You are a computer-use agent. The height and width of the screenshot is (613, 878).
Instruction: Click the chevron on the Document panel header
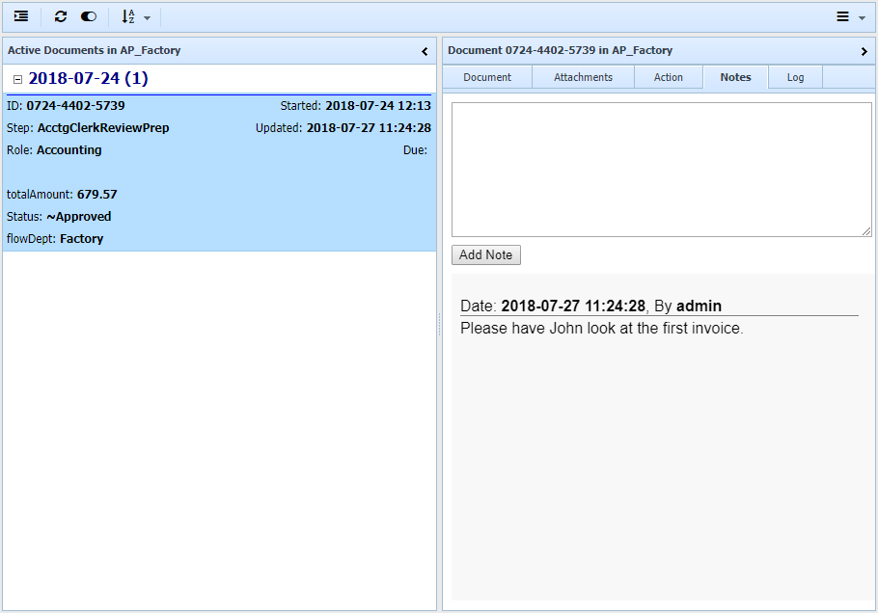tap(865, 50)
